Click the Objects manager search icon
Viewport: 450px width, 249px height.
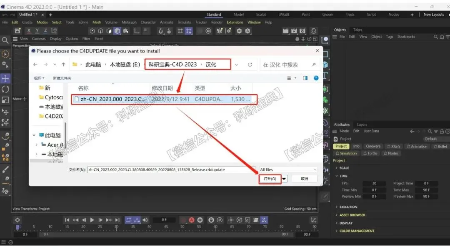pyautogui.click(x=436, y=37)
